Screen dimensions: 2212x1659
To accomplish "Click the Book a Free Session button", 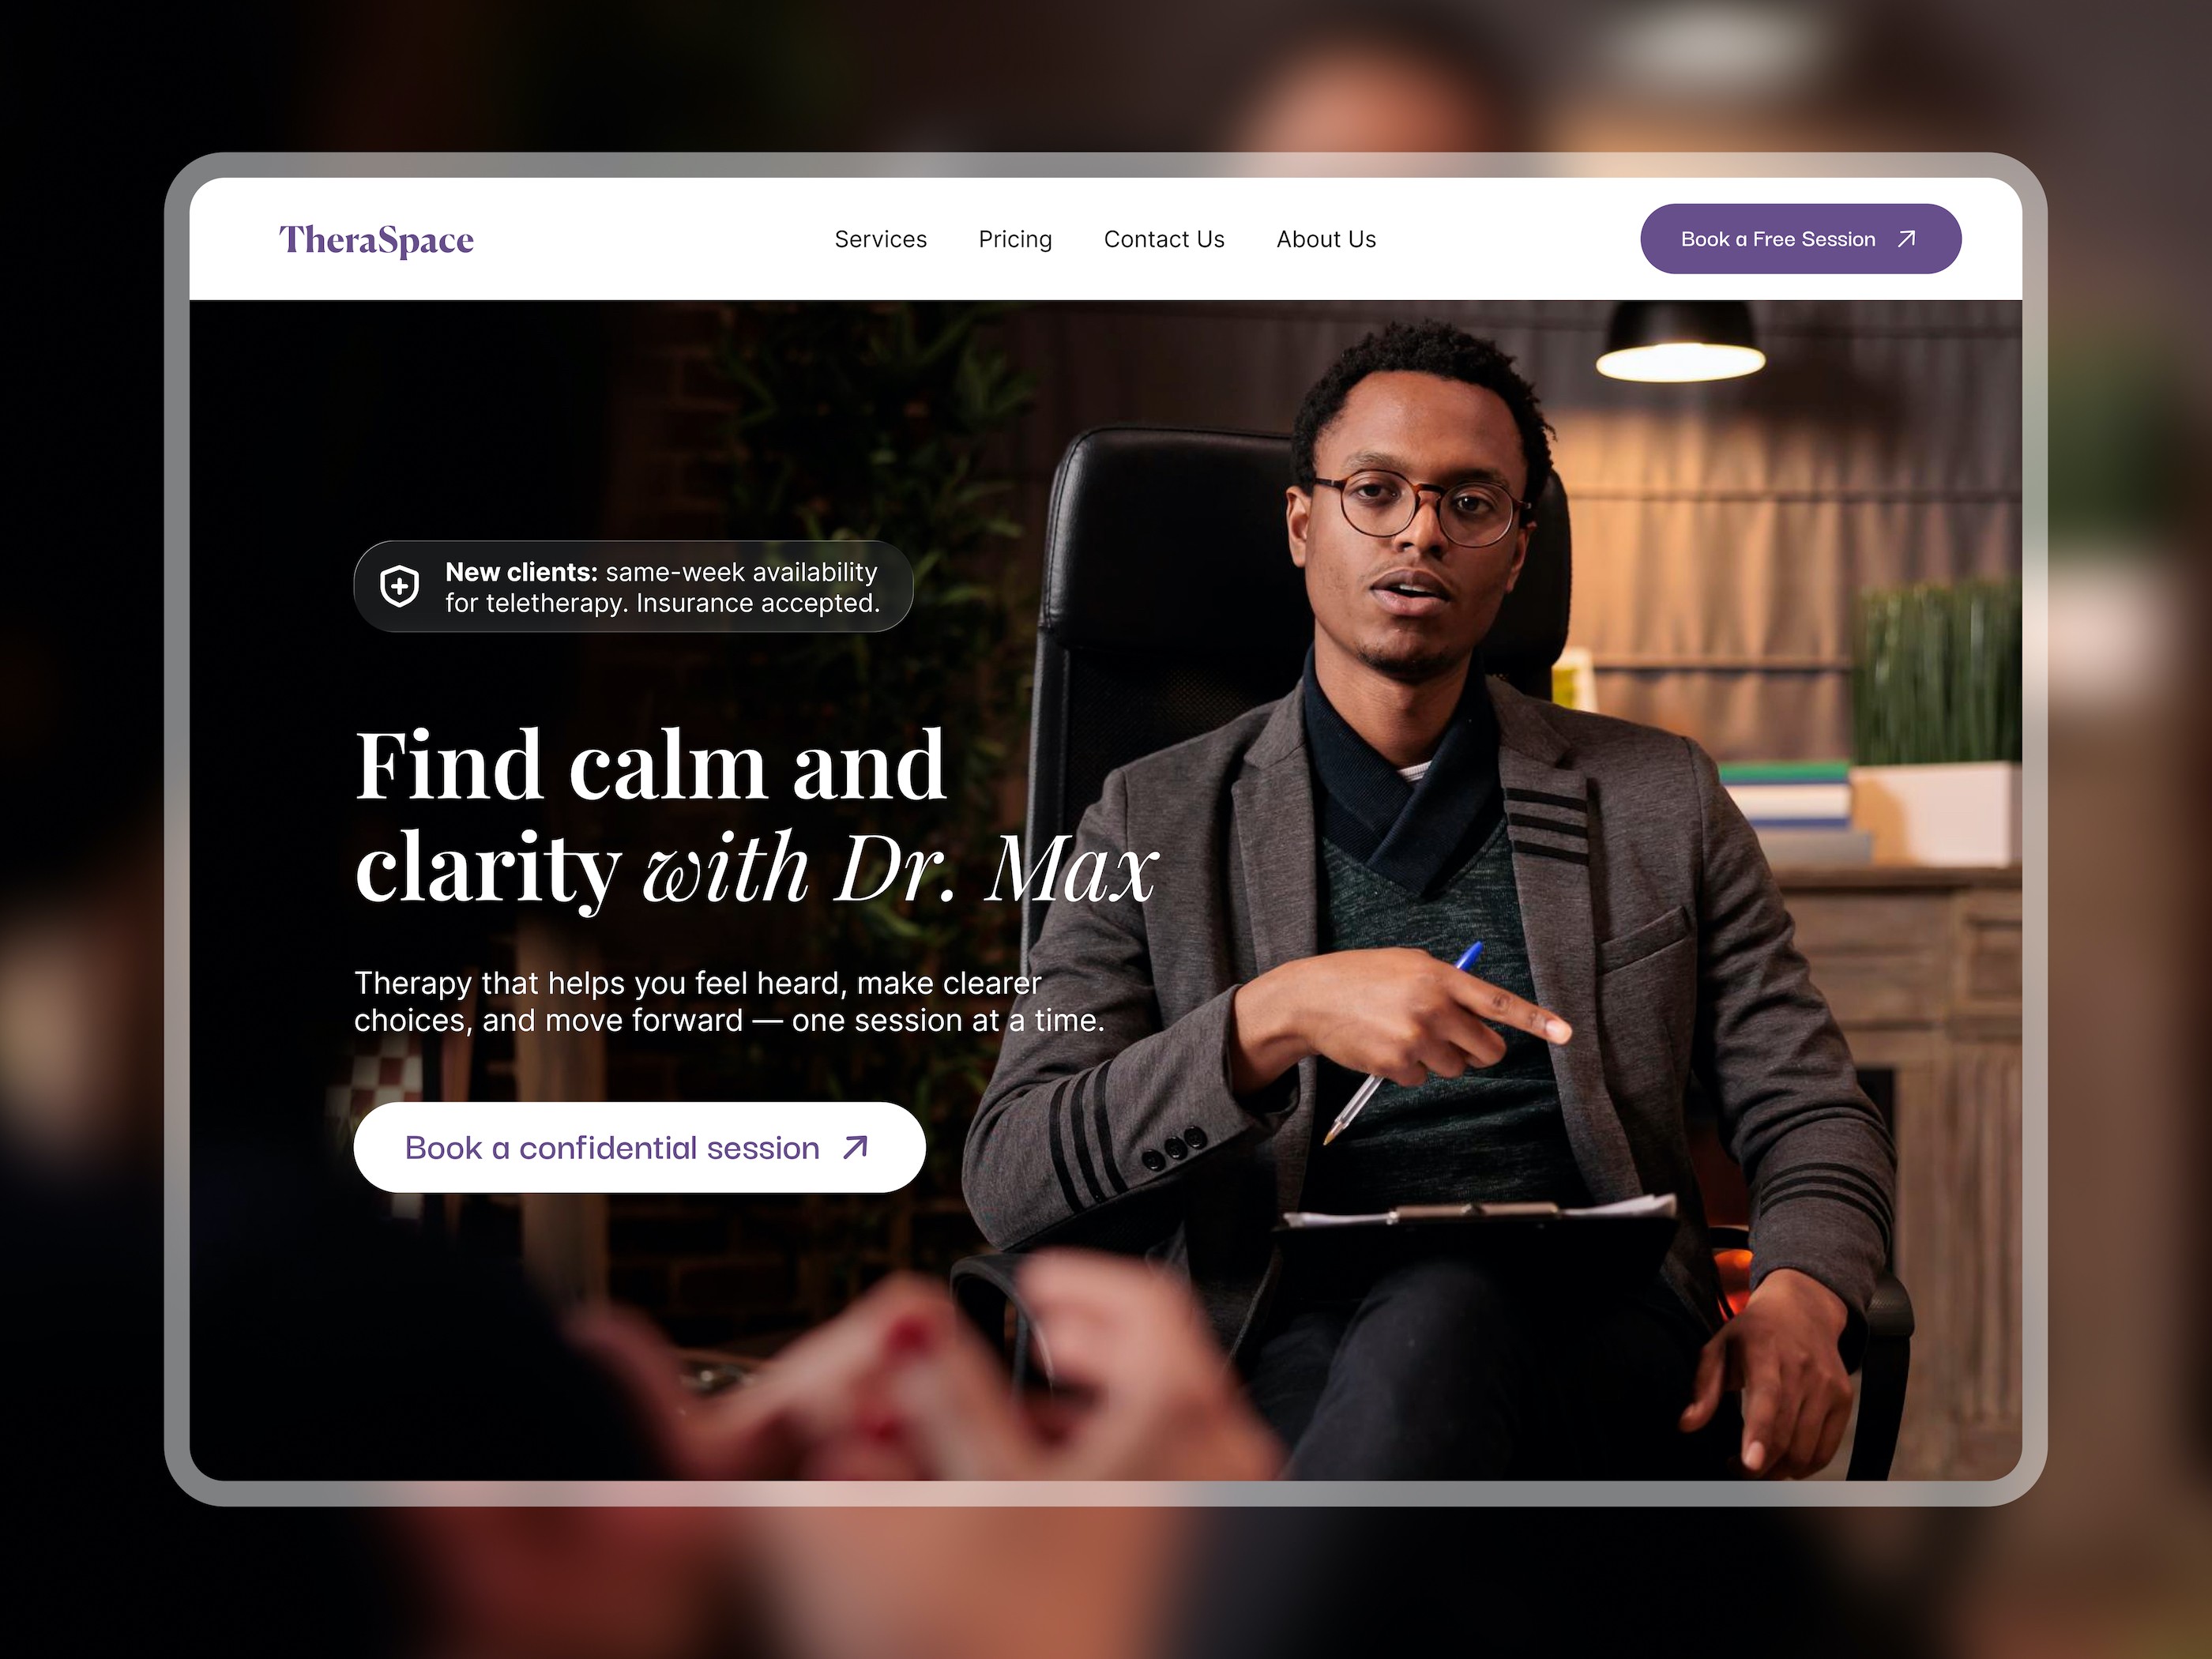I will point(1800,239).
